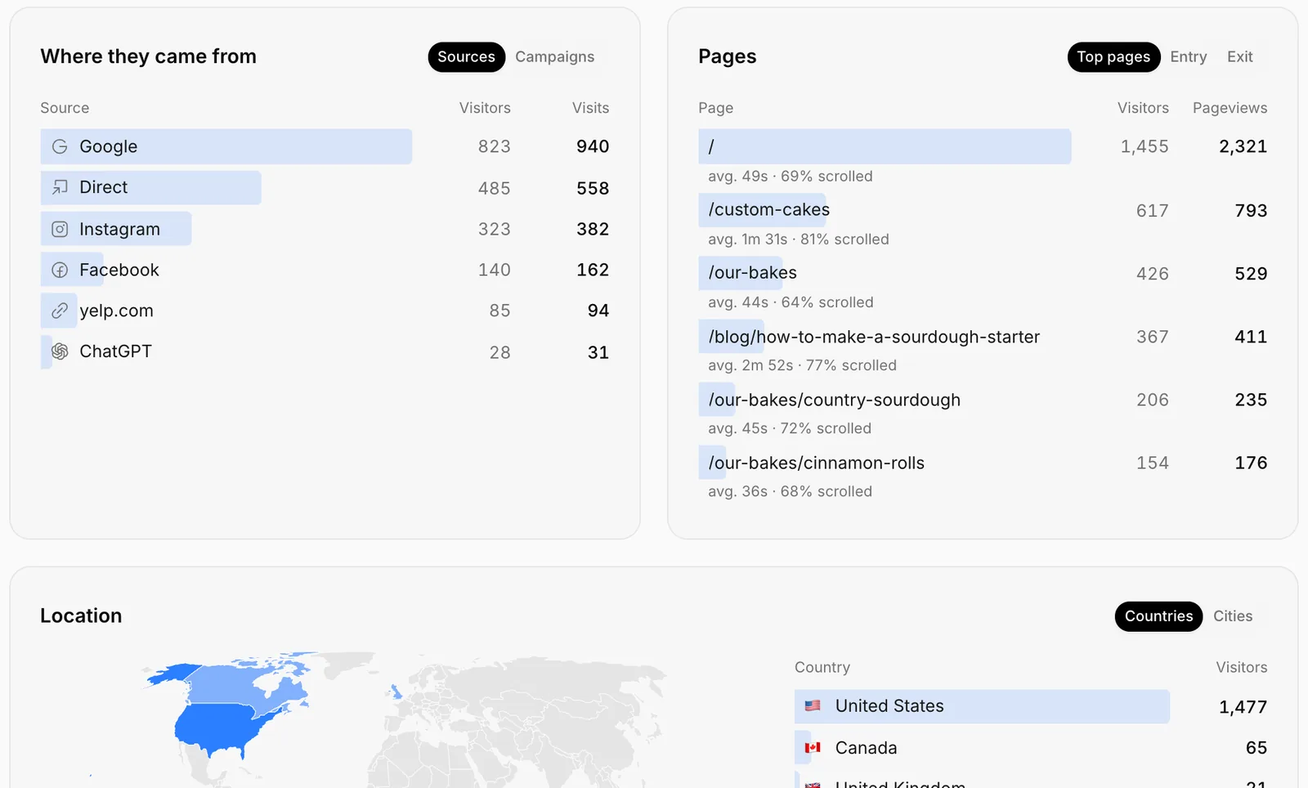Click the United States flag icon
The width and height of the screenshot is (1308, 788).
click(813, 705)
